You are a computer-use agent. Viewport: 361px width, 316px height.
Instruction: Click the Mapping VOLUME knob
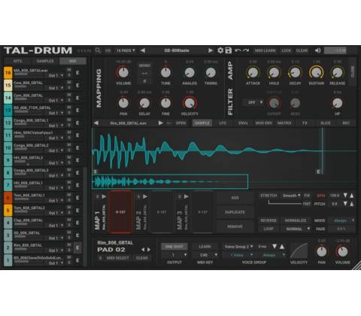click(123, 72)
